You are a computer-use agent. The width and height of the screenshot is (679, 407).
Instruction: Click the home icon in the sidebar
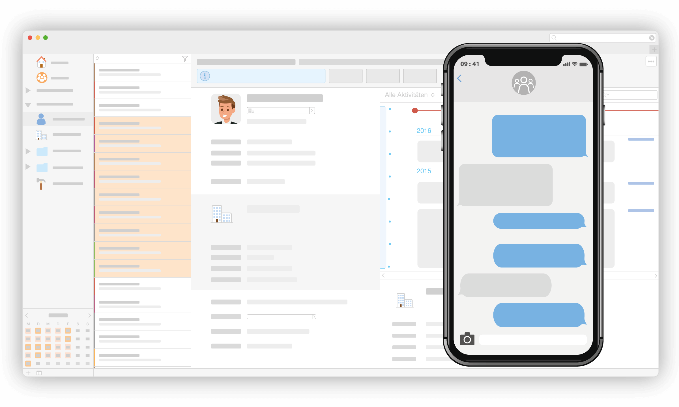coord(42,63)
